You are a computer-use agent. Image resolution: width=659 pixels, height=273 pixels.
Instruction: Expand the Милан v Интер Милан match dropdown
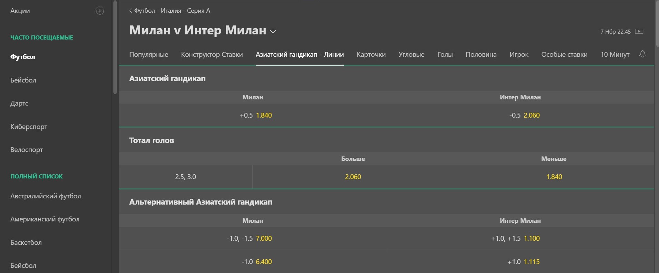pyautogui.click(x=273, y=31)
